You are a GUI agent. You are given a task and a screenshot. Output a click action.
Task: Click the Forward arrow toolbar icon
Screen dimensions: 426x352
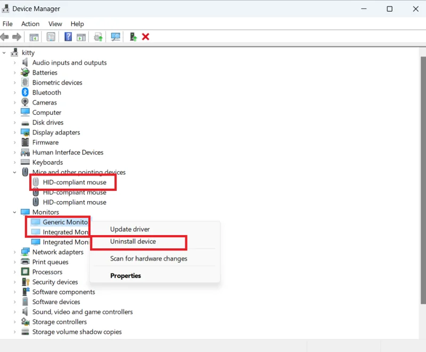coord(17,37)
